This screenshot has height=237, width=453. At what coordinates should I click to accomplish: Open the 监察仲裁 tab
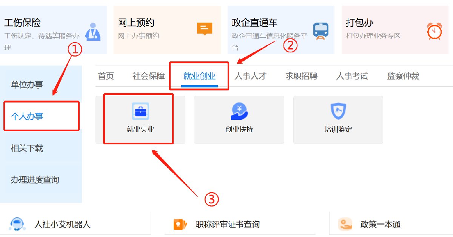click(403, 76)
